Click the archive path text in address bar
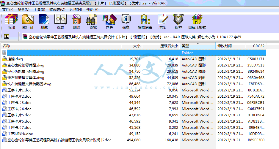Screen dimensions: 279x149 tap(135, 37)
